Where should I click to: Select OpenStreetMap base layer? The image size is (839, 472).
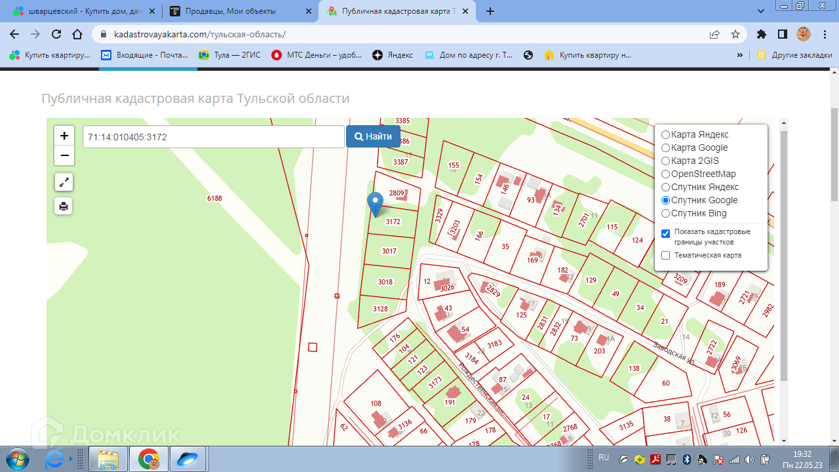tap(666, 174)
